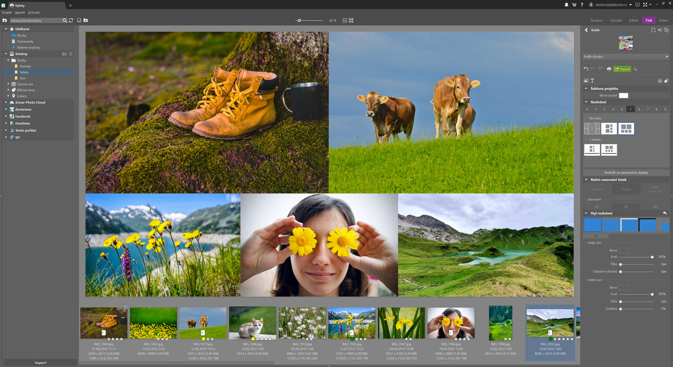This screenshot has height=367, width=673.
Task: Open the shopping cart icon in title bar
Action: click(x=574, y=5)
